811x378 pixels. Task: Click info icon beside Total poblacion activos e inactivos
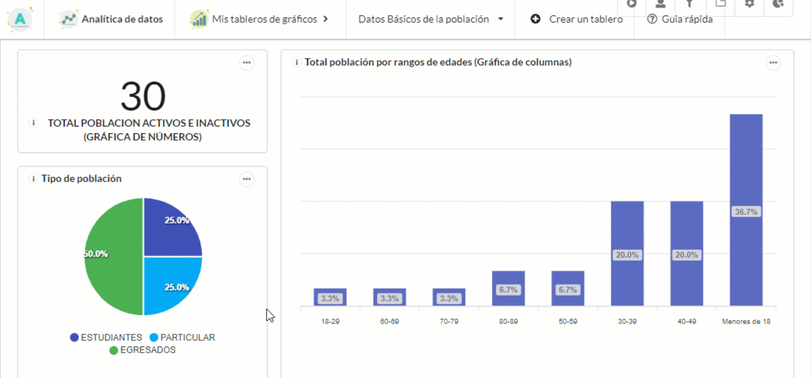point(33,123)
